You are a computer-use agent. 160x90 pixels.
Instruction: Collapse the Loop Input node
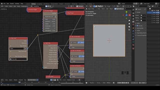click(10, 38)
